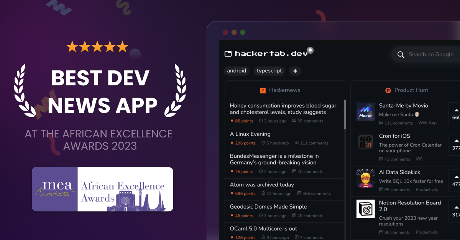Screen dimensions: 460x240
Task: Click 296 points on A Linux Evening
Action: pos(243,143)
